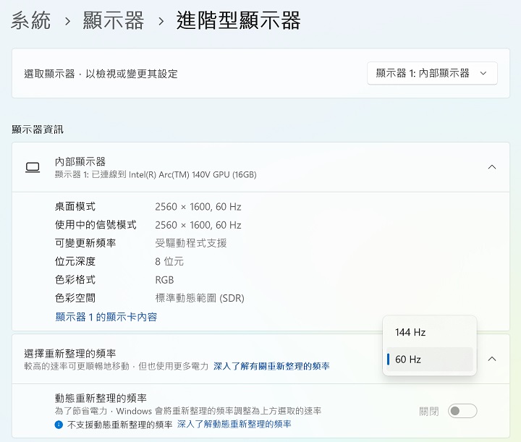The height and width of the screenshot is (442, 521).
Task: Click the 動態重新整理的頻率 heading
Action: point(101,398)
